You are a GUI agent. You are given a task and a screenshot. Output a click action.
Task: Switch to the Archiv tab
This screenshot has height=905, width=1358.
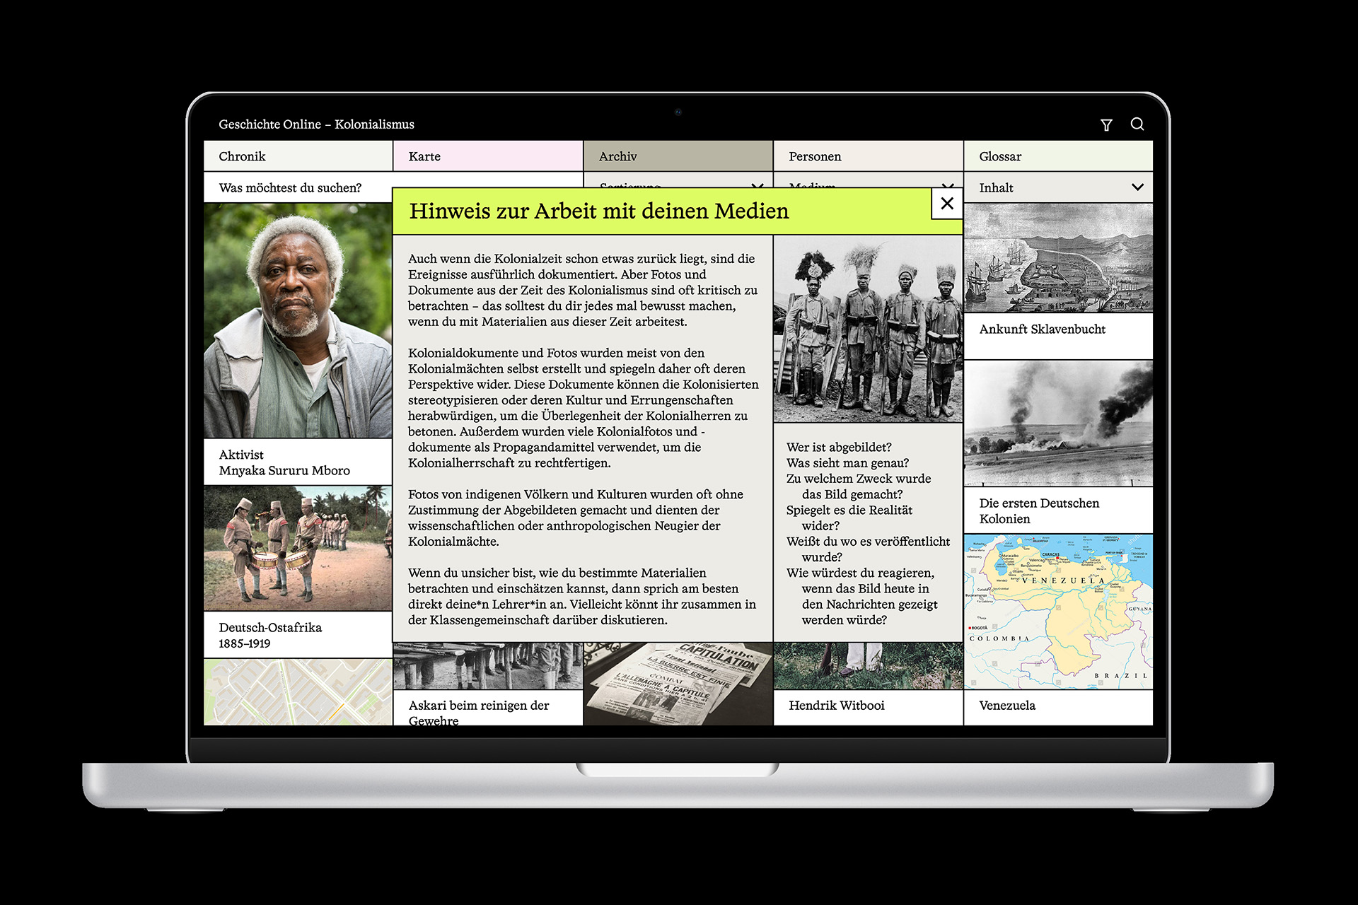(x=678, y=156)
